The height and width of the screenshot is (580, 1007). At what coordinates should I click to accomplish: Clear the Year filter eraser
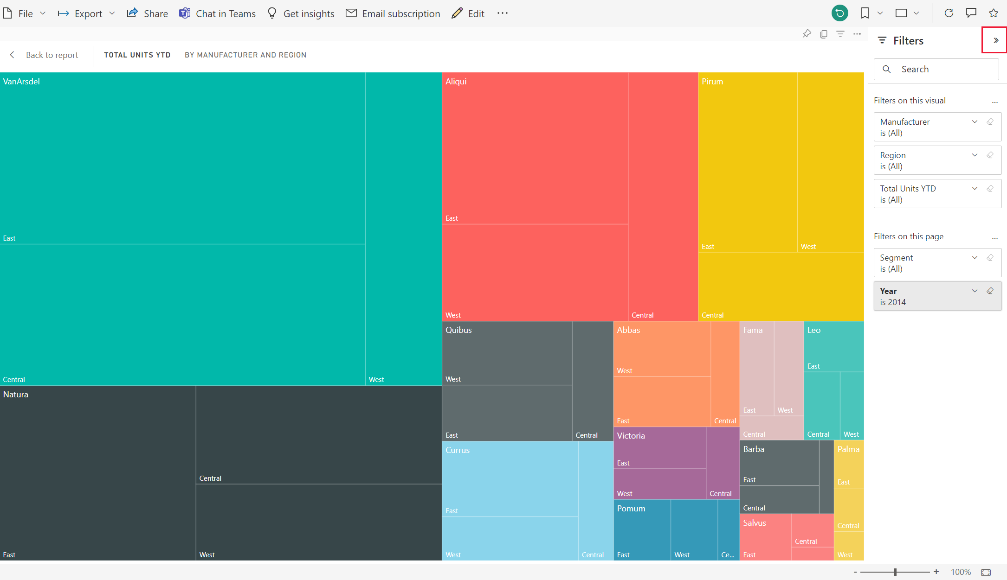990,291
